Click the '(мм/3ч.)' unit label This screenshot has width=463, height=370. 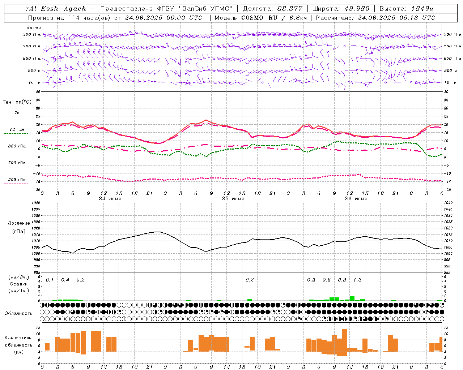click(x=19, y=277)
